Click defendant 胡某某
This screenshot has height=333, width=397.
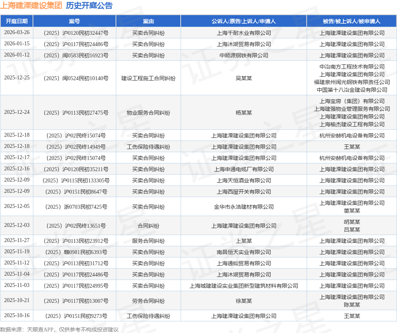(352, 222)
